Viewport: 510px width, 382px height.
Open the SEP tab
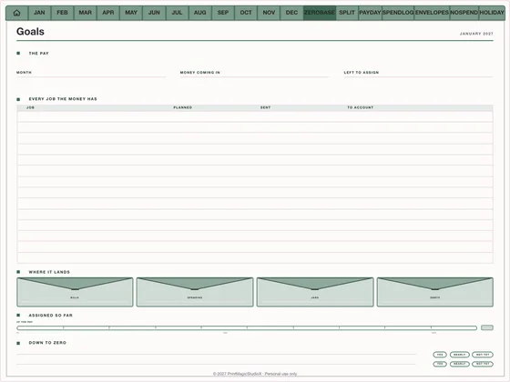(223, 13)
